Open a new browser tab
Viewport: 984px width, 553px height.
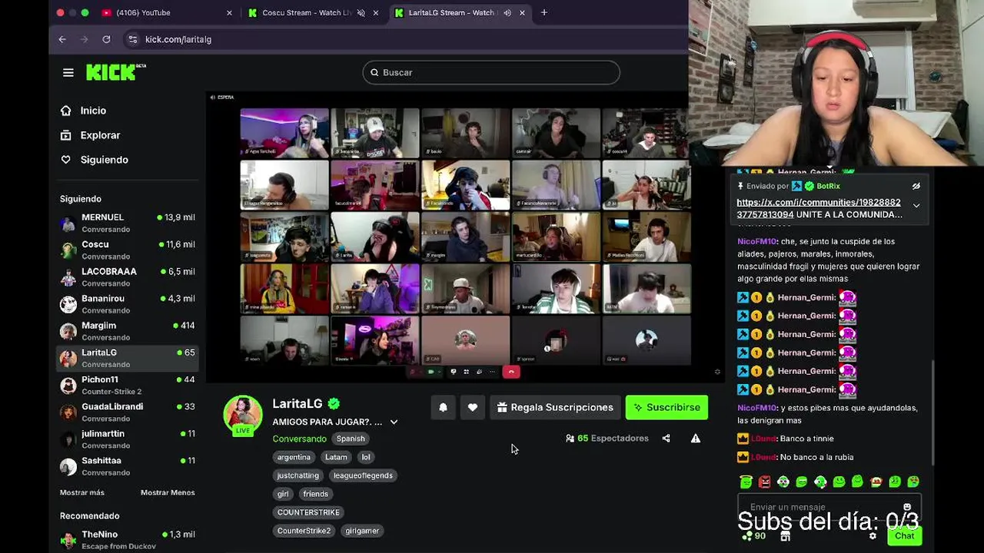[544, 12]
